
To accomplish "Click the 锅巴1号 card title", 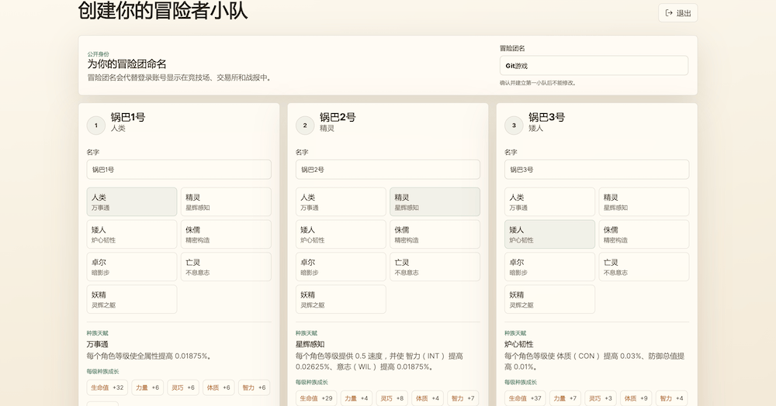I will point(128,117).
